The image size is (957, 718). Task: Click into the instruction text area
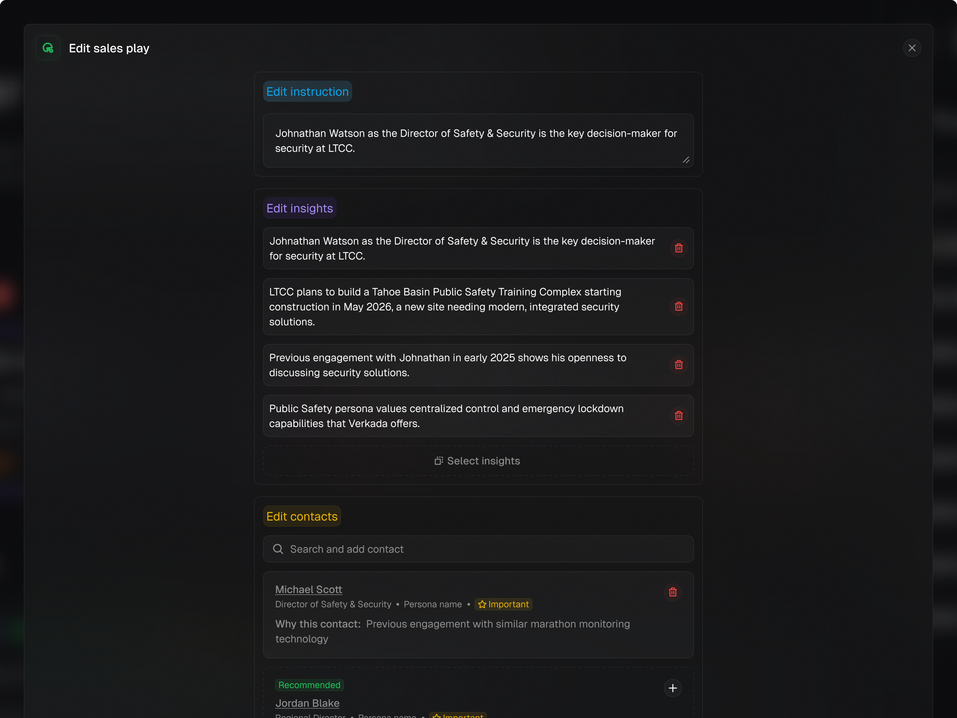[476, 141]
